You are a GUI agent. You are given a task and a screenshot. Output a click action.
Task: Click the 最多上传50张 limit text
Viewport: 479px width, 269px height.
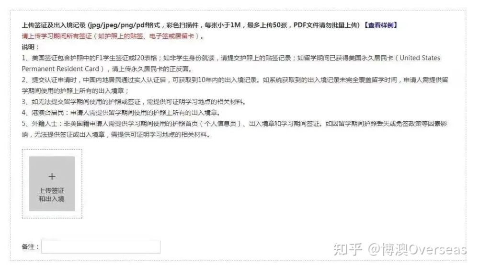tap(267, 25)
